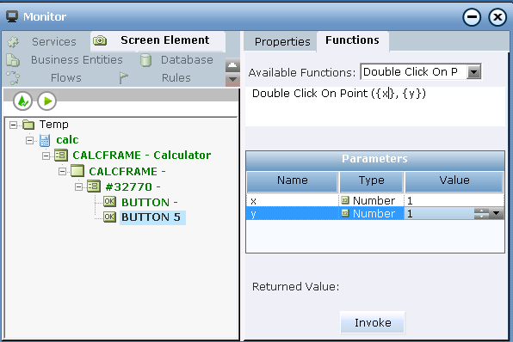Collapse the Temp folder node
The height and width of the screenshot is (342, 513).
pos(13,125)
